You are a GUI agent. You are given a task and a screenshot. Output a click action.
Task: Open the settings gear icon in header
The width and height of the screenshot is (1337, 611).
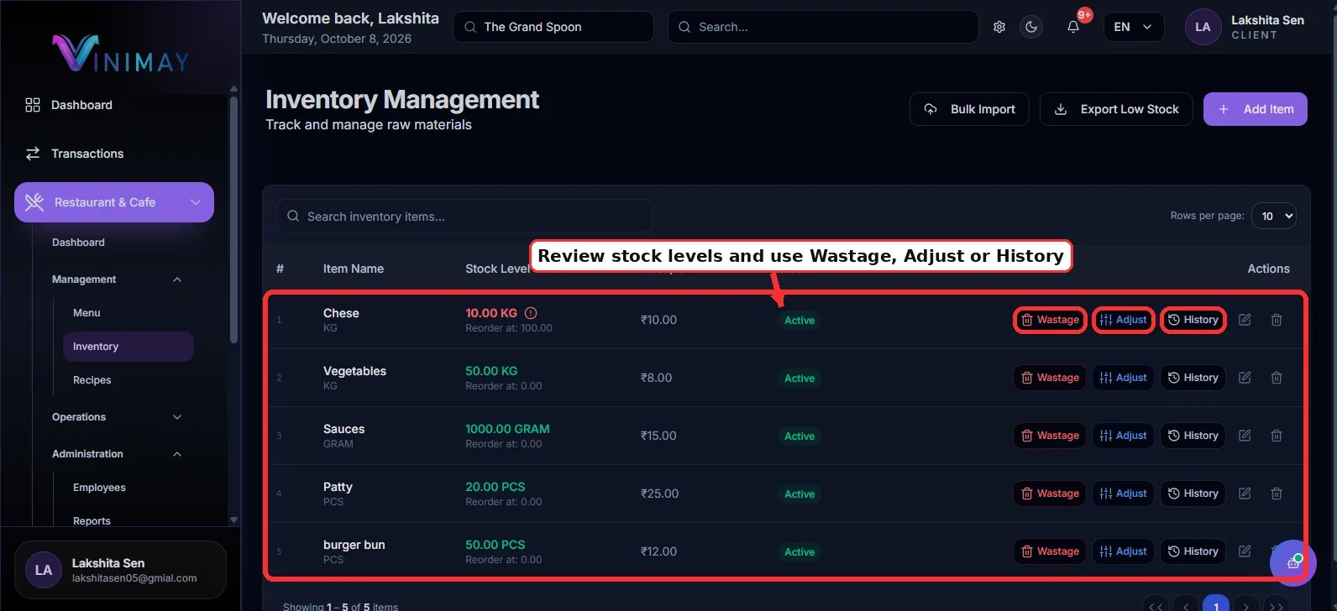coord(999,27)
